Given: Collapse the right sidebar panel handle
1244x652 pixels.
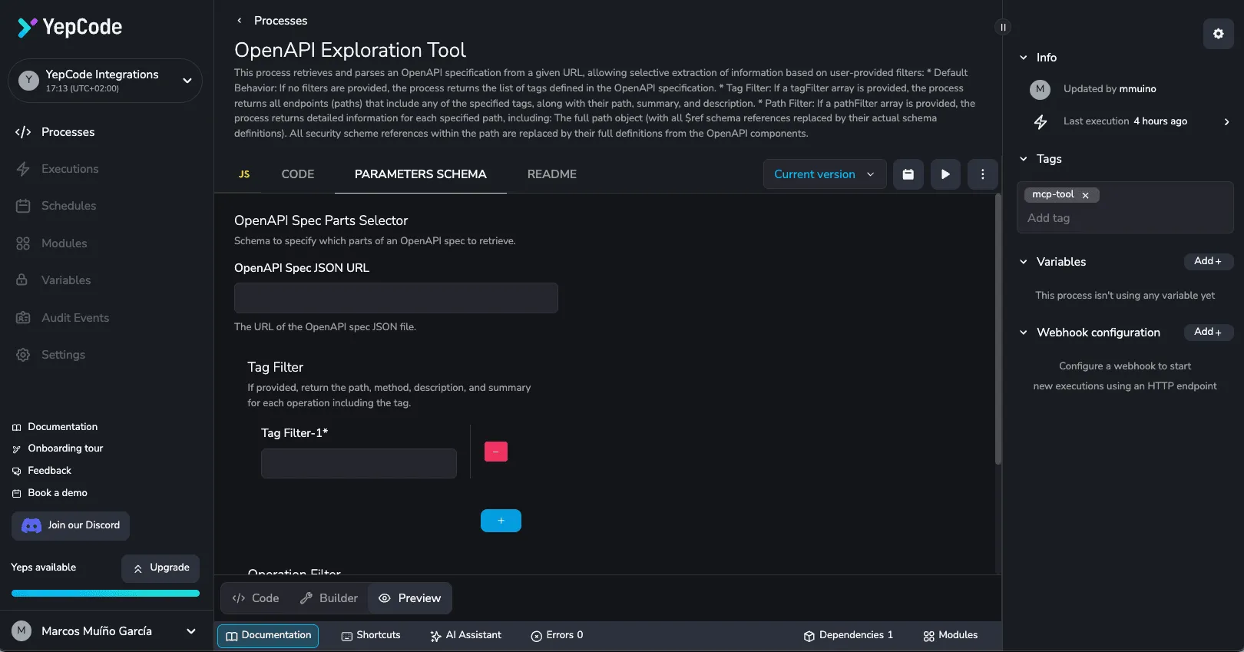Looking at the screenshot, I should 1003,28.
